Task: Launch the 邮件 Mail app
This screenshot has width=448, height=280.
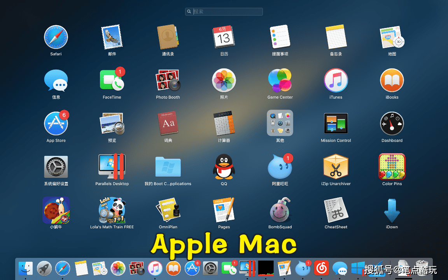Action: click(112, 37)
